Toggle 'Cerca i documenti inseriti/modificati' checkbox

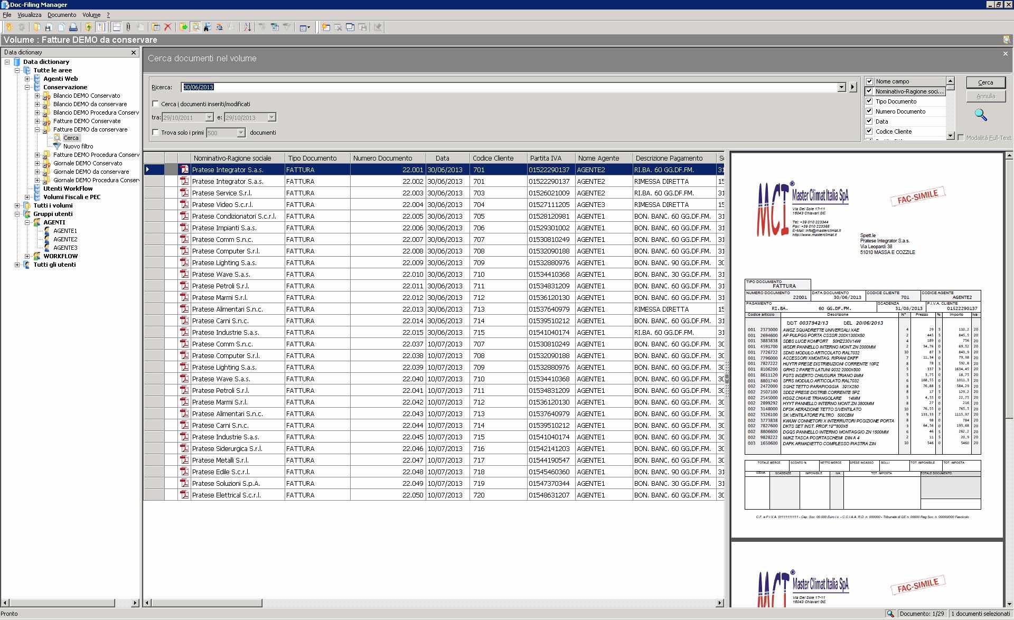click(x=155, y=104)
